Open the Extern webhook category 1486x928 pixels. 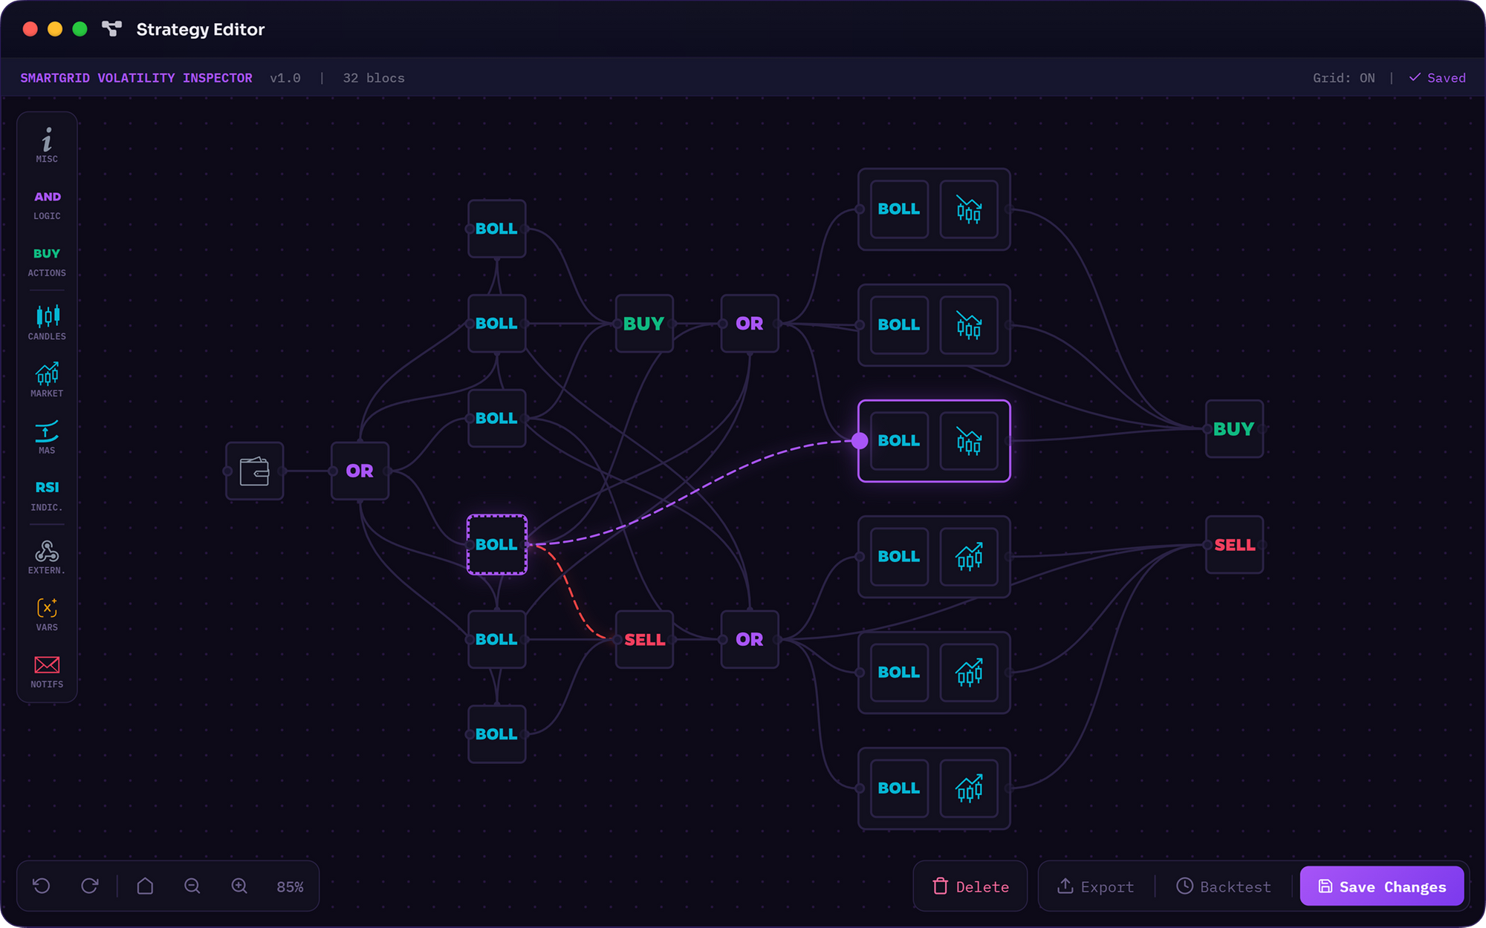(x=47, y=557)
